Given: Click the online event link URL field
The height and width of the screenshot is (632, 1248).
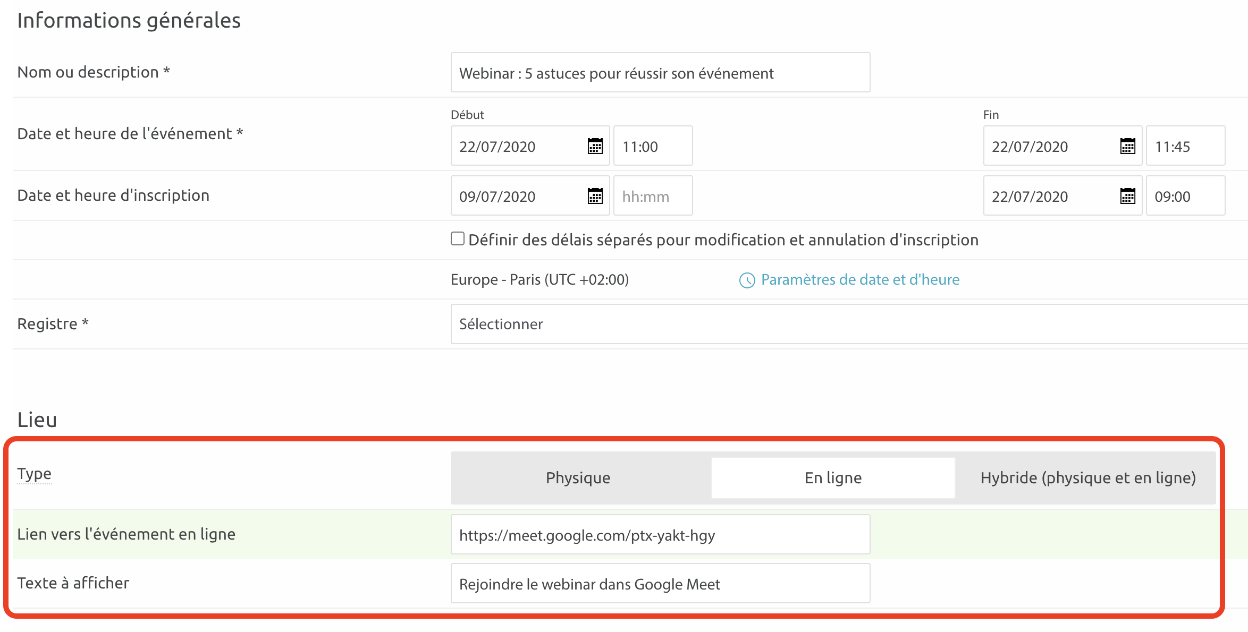Looking at the screenshot, I should (x=660, y=535).
